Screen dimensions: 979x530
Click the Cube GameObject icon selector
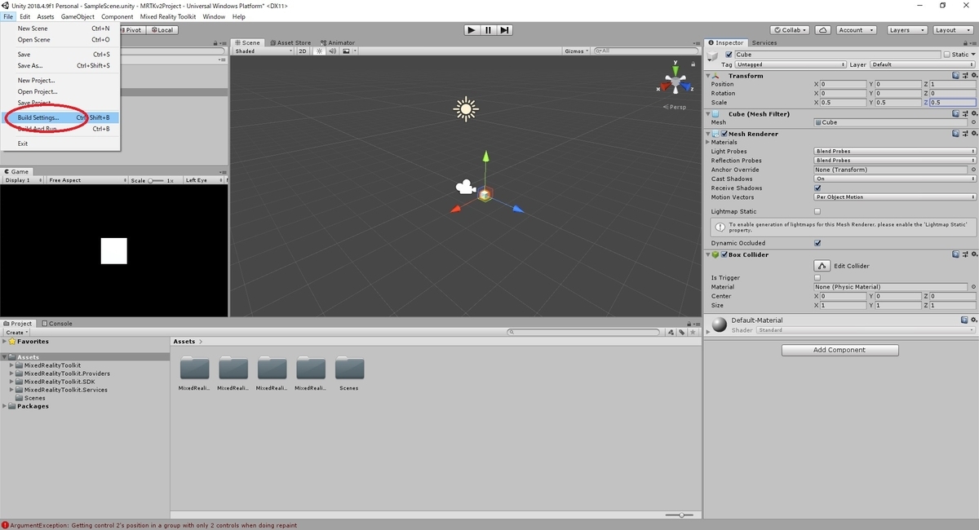click(714, 55)
